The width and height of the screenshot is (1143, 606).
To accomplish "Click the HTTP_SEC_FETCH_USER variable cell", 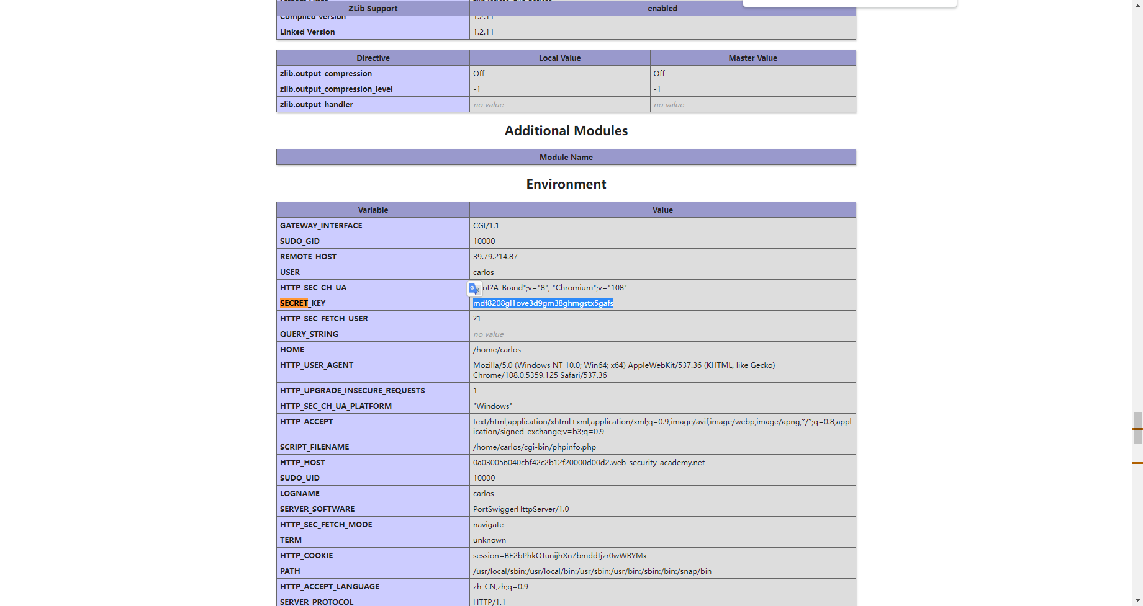I will 373,319.
